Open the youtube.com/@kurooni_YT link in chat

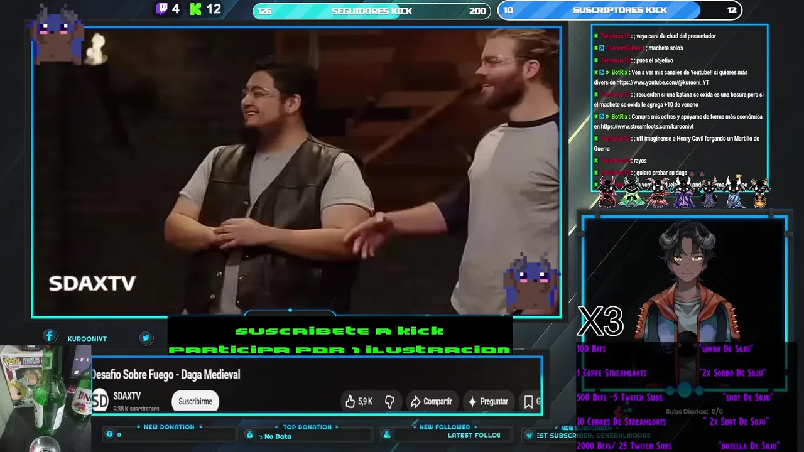click(663, 82)
